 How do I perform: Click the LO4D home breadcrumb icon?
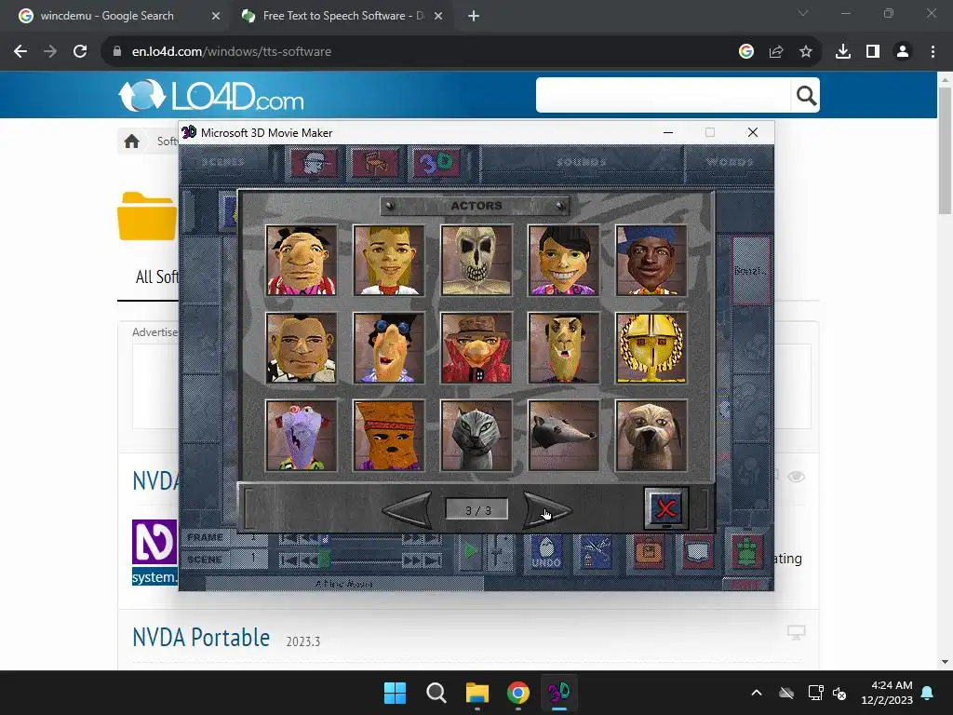pos(131,142)
